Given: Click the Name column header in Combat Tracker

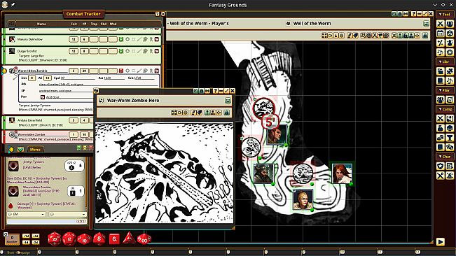Looking at the screenshot, I should tap(41, 24).
